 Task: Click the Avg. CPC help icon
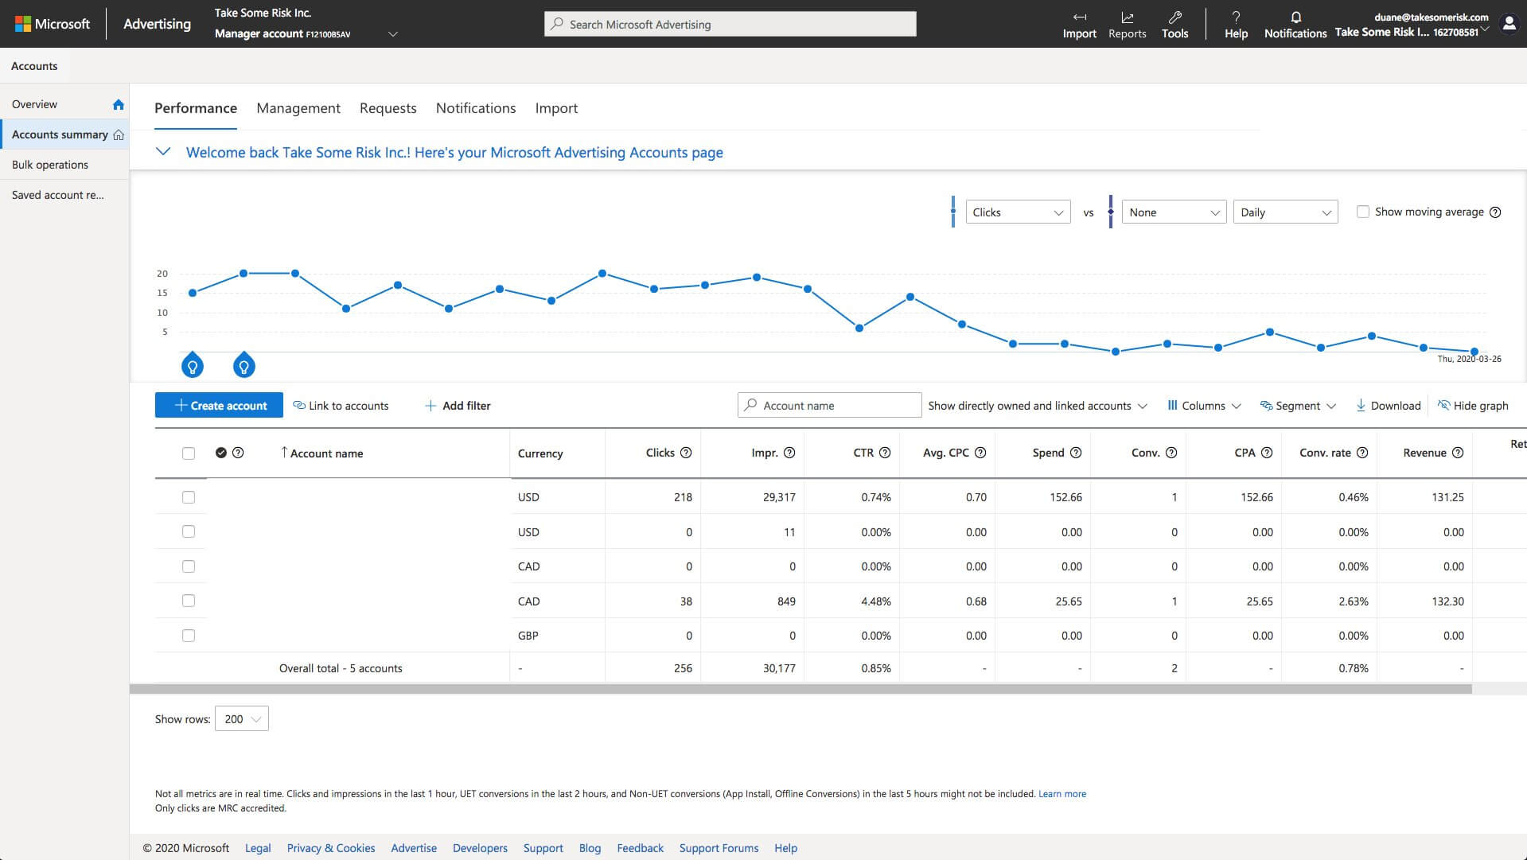tap(980, 453)
